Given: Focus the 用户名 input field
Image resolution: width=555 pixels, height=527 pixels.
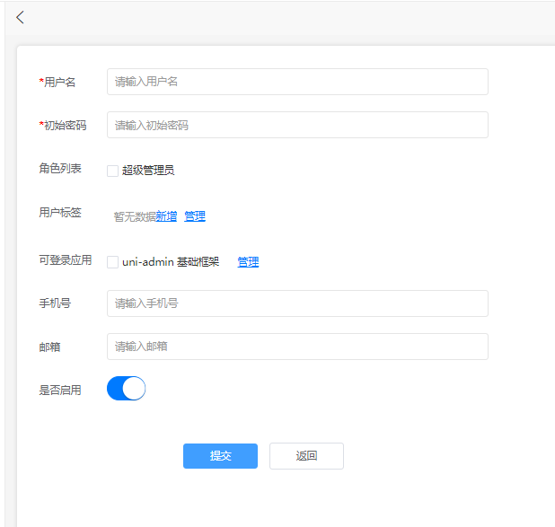Looking at the screenshot, I should (297, 82).
